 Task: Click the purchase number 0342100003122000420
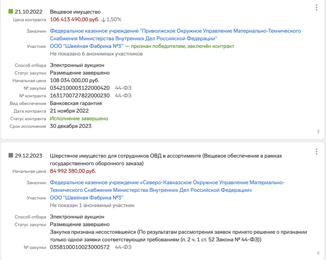coord(79,88)
